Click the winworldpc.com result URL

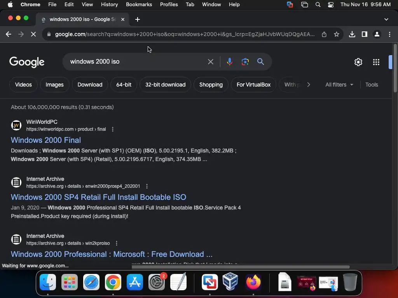66,129
